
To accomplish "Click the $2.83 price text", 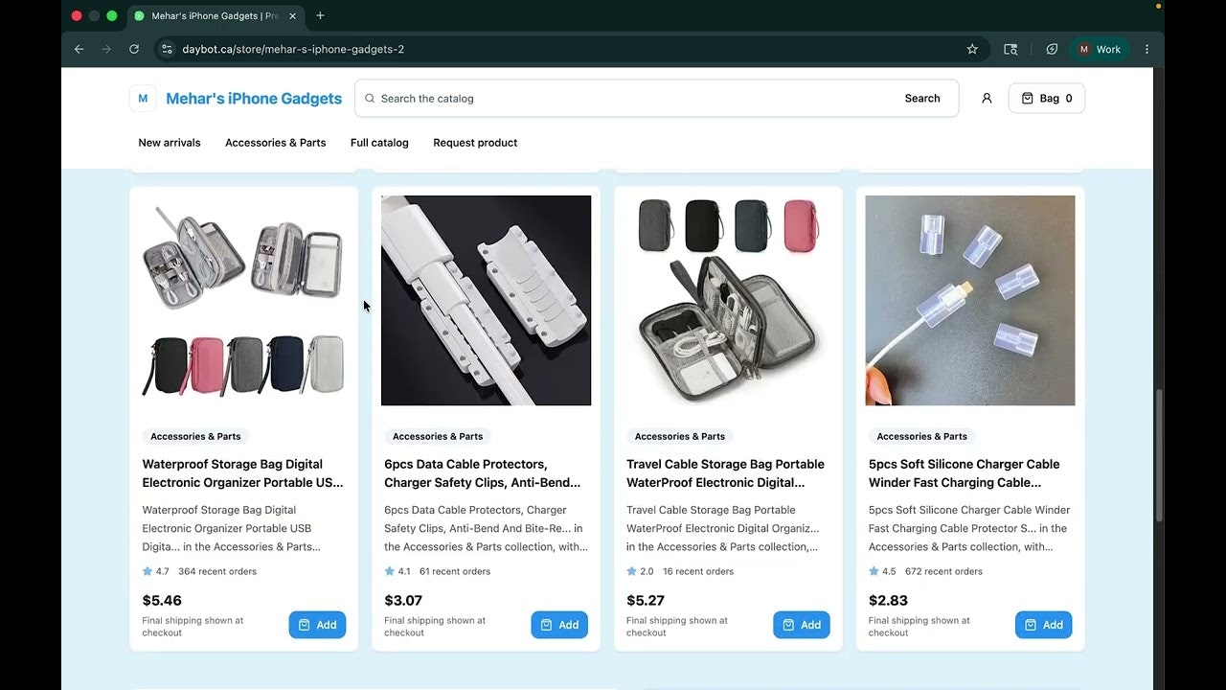I will (x=888, y=600).
